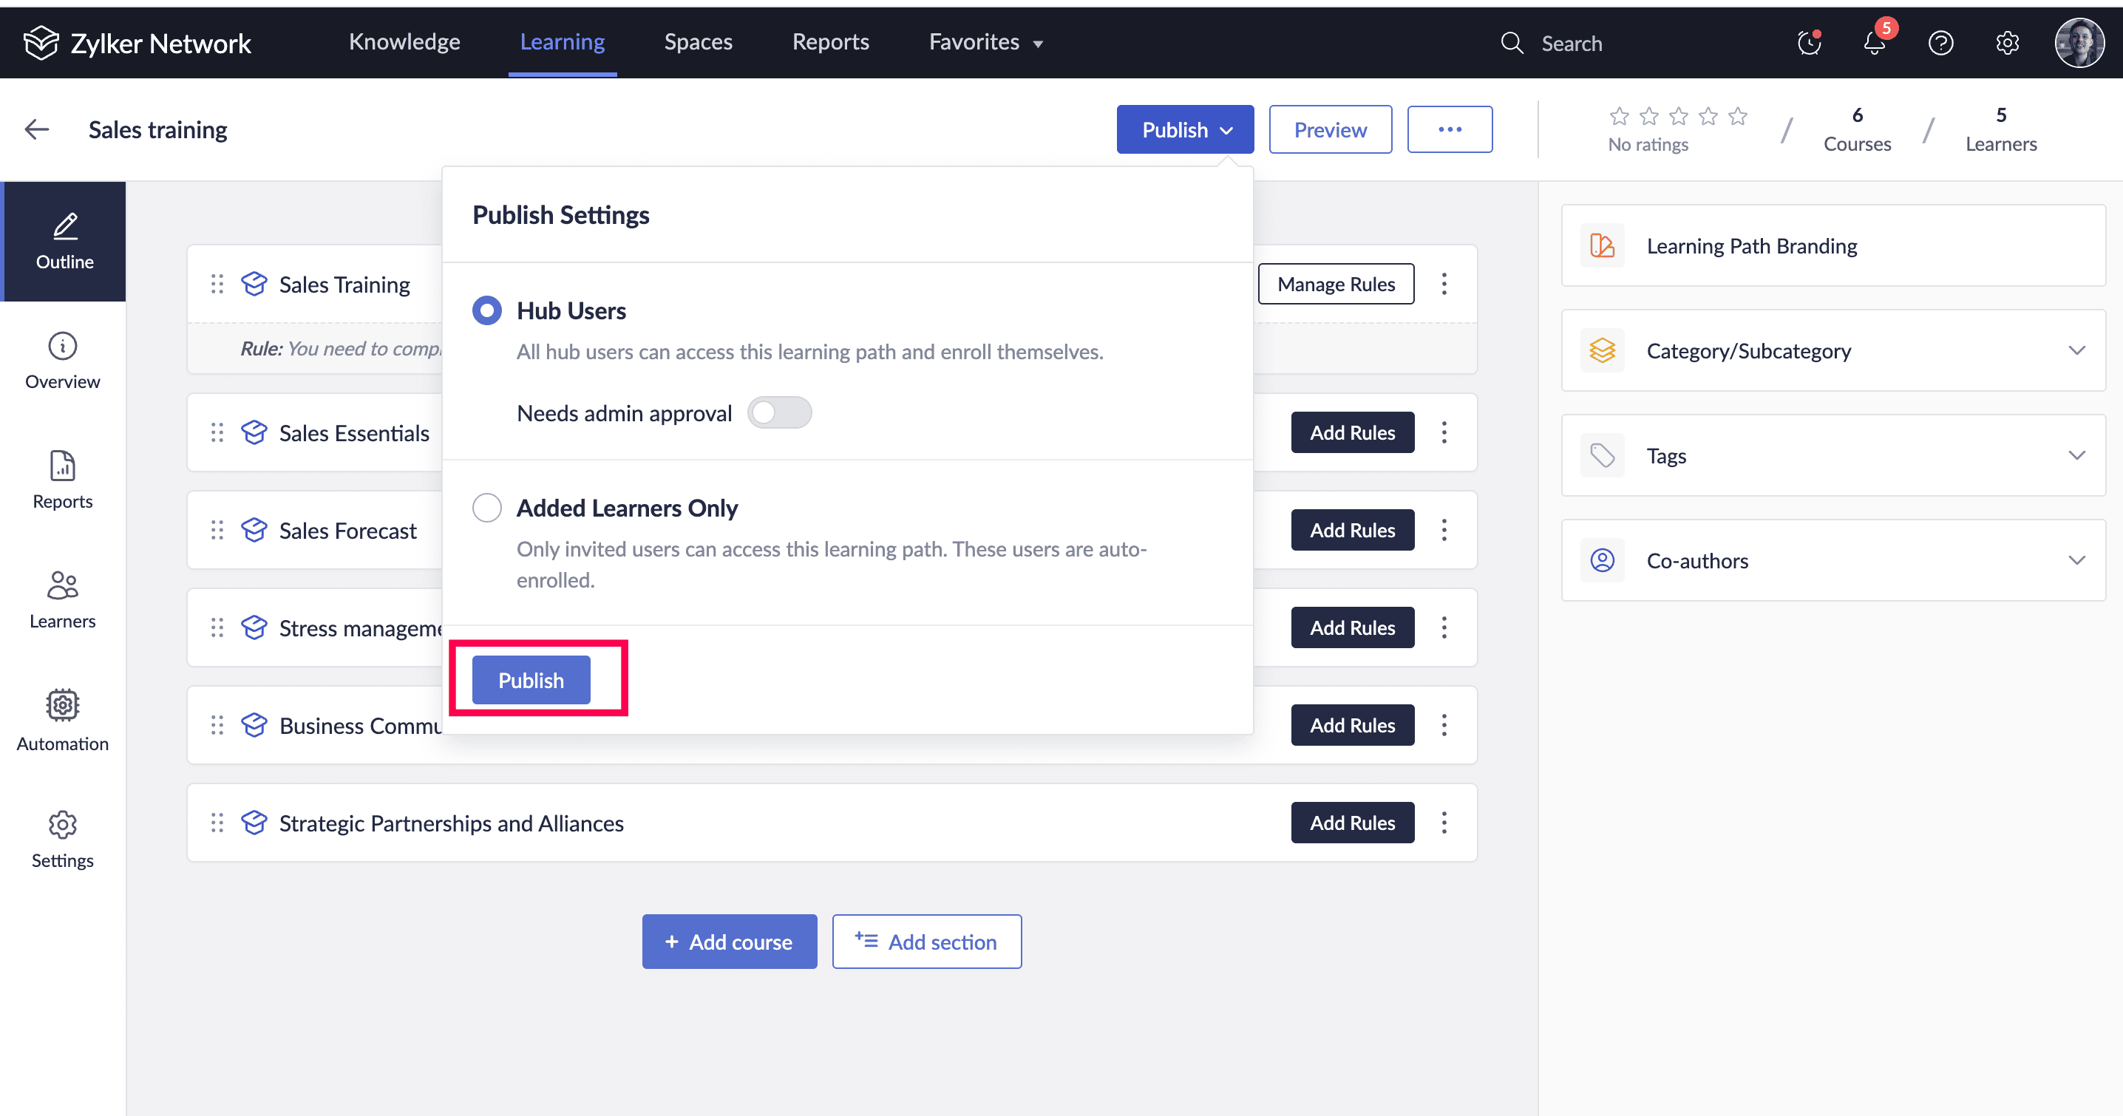Image resolution: width=2123 pixels, height=1116 pixels.
Task: Select the Hub Users radio option
Action: (x=486, y=310)
